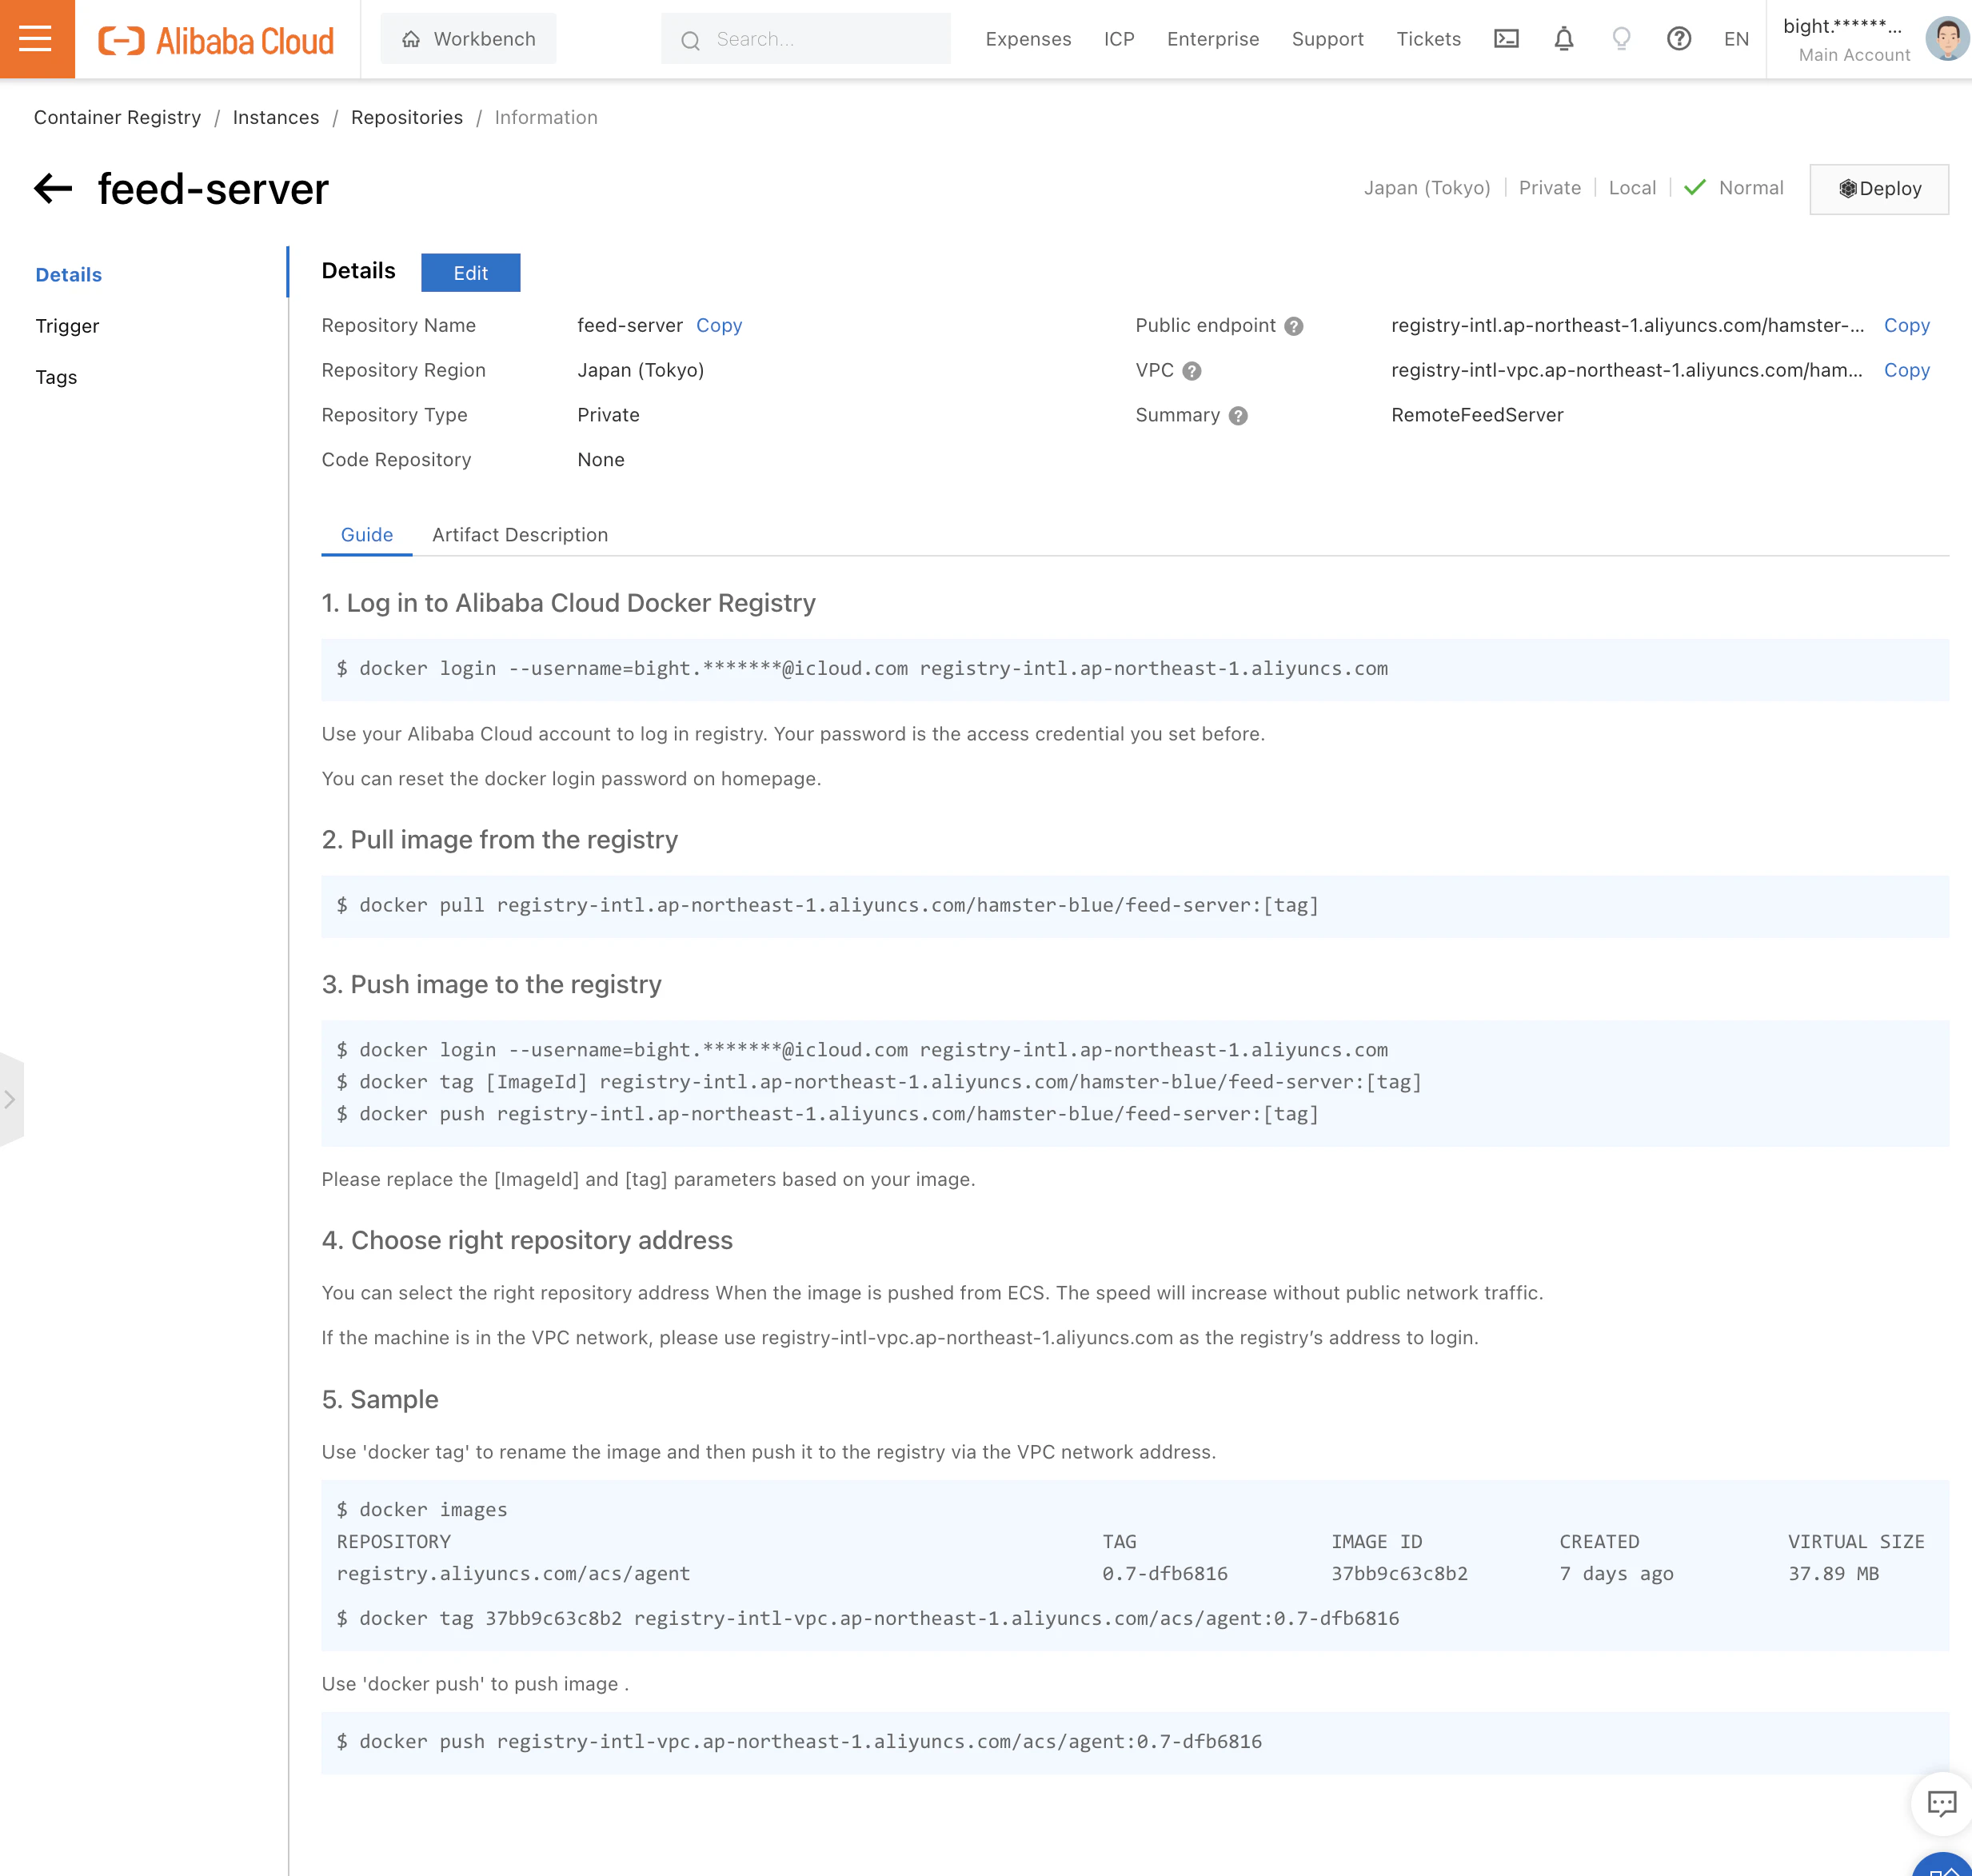Select Tags in the sidebar
Image resolution: width=1972 pixels, height=1876 pixels.
click(56, 377)
